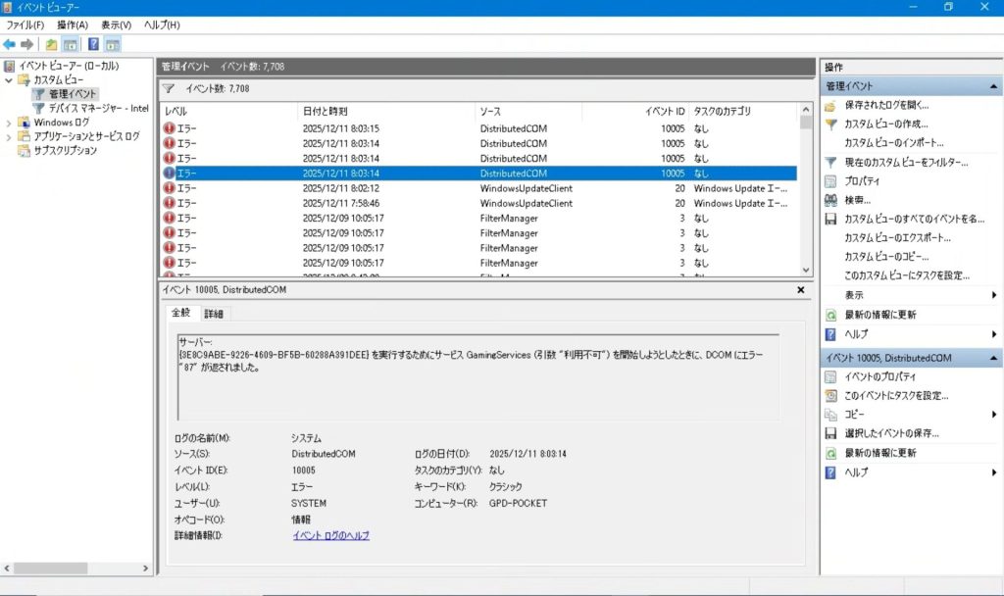Switch to the 詳細 tab

coord(213,314)
